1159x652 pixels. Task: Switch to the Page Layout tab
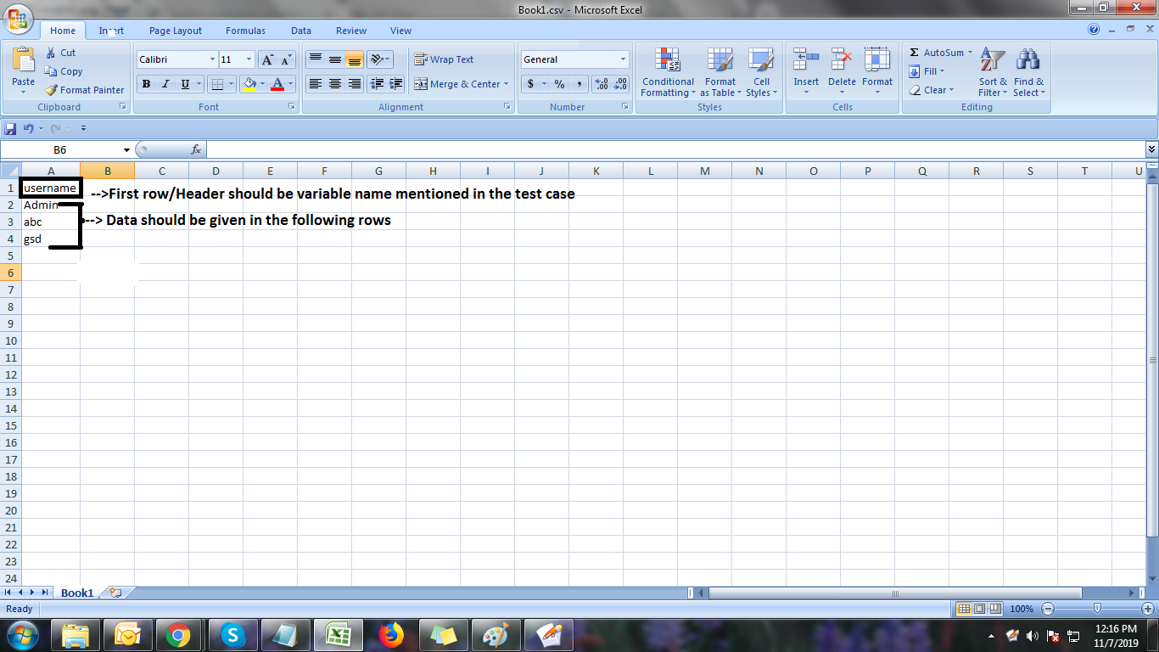tap(176, 31)
